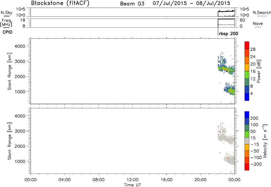271x187 pixels.
Task: Click the 'Power [dB]' color bar label
Action: 258,71
